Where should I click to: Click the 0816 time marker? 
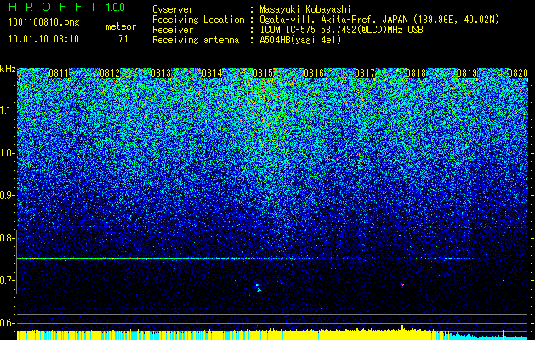click(314, 73)
